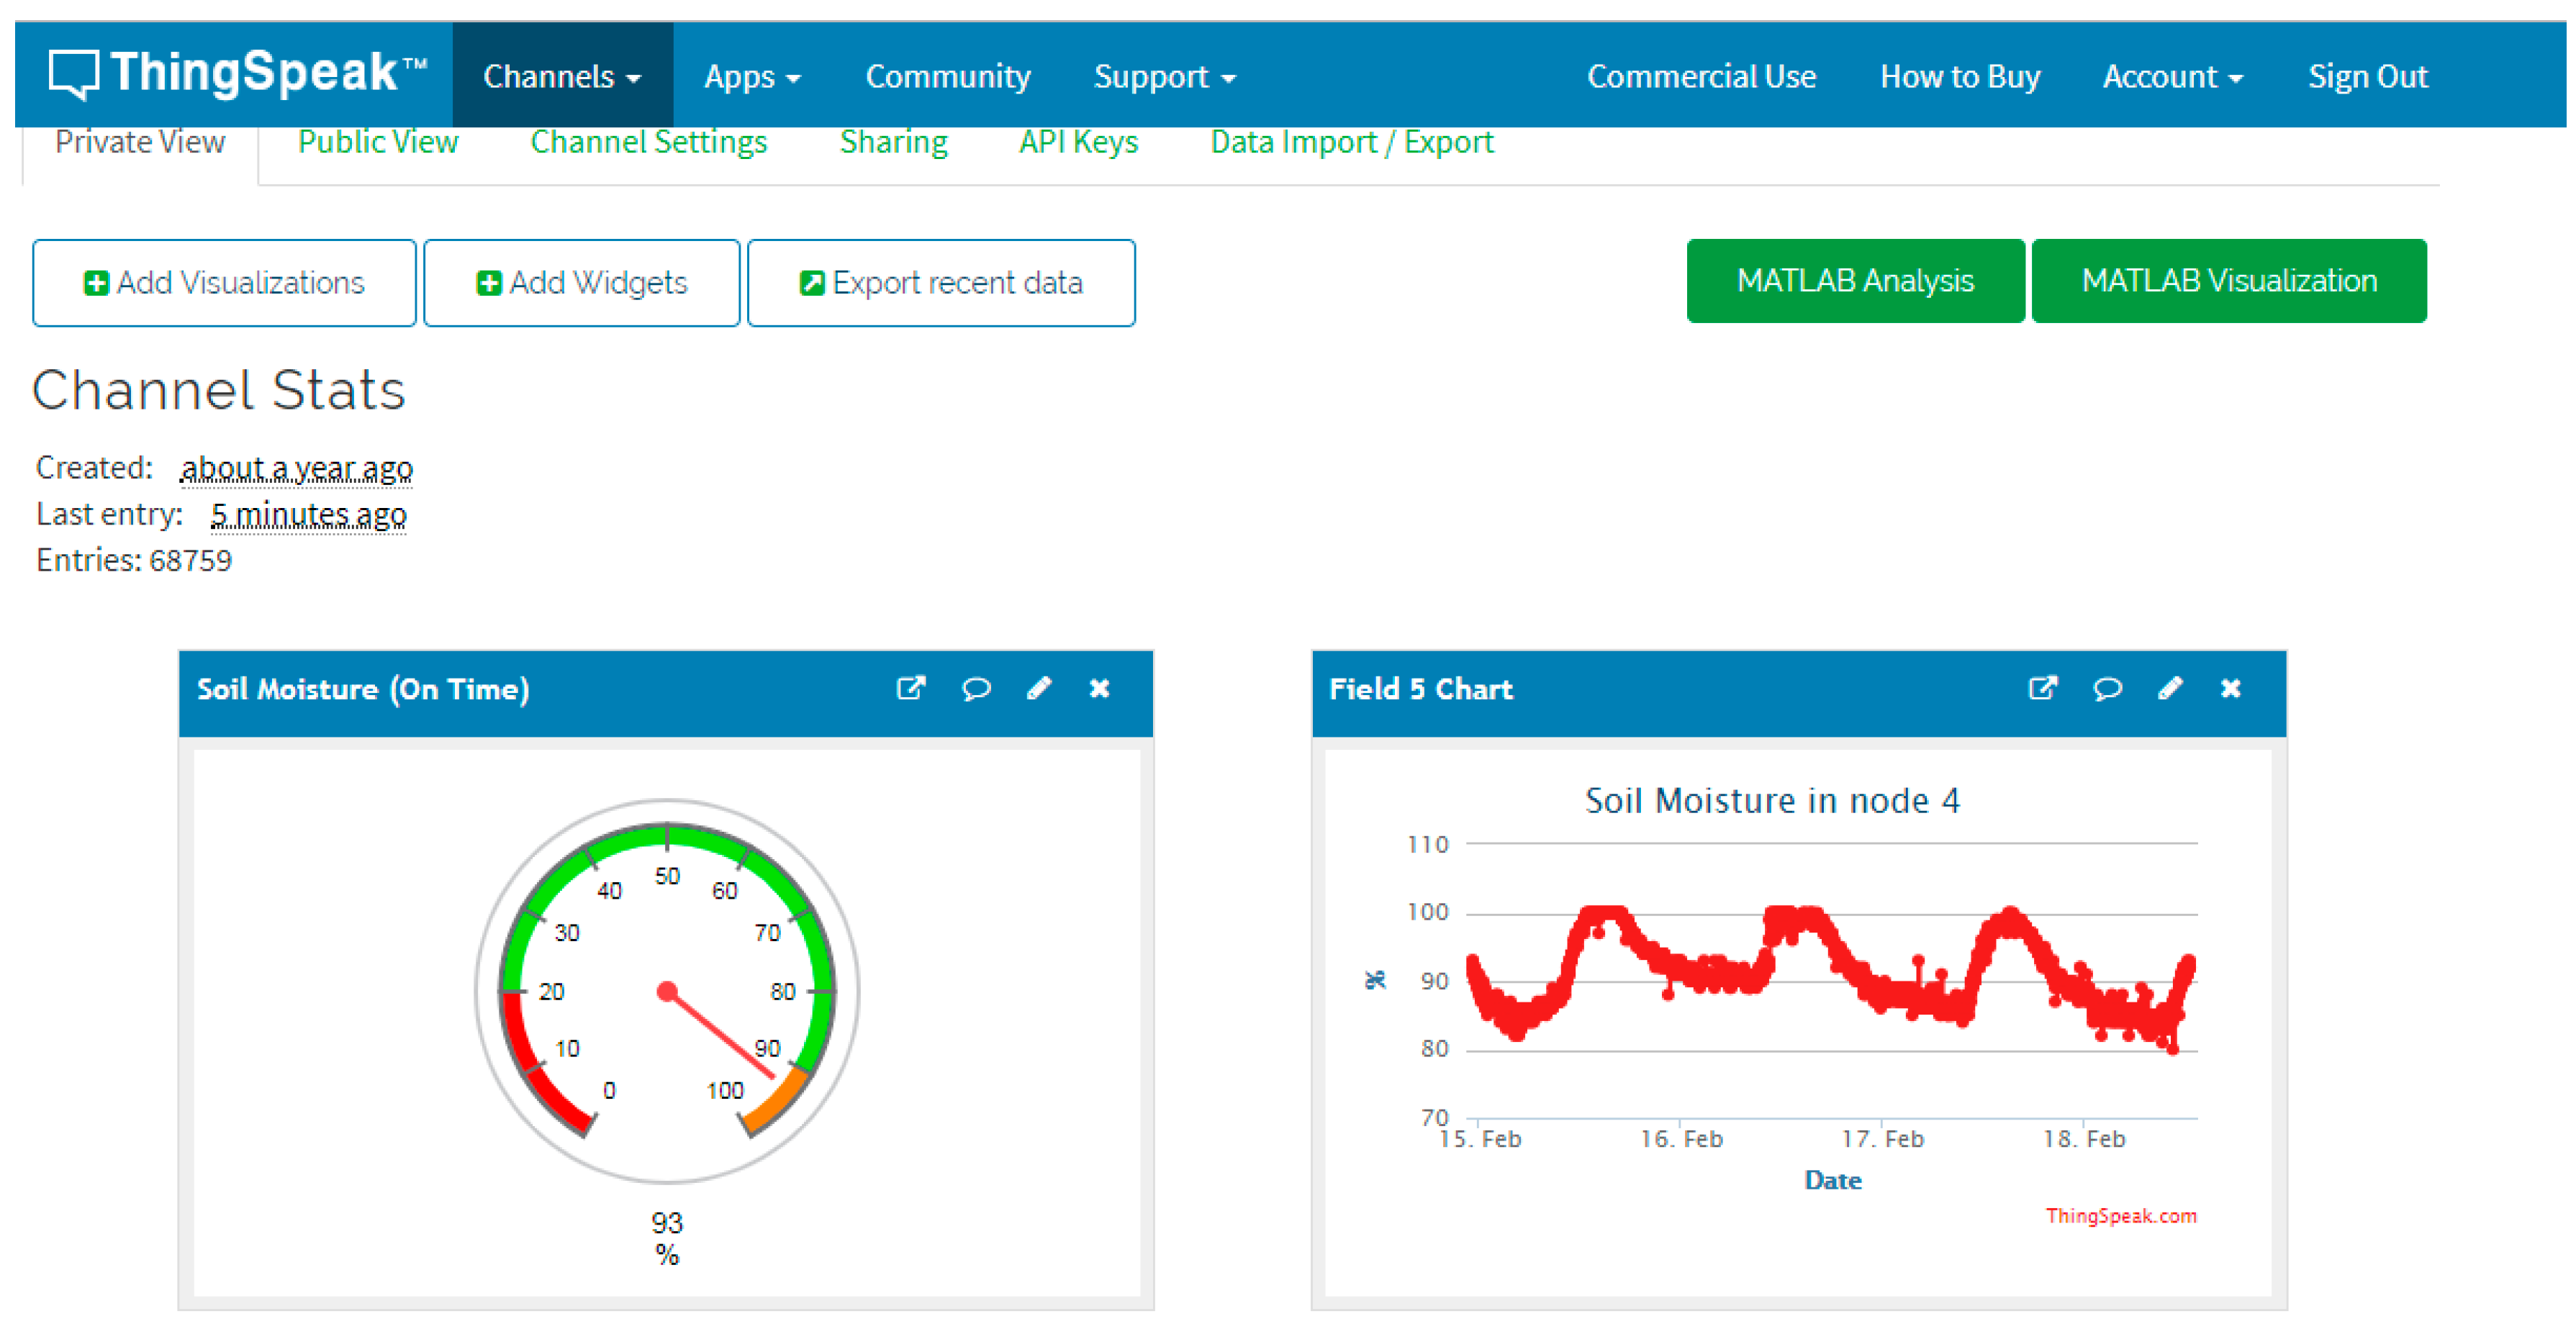This screenshot has width=2576, height=1324.
Task: Delete the Field 5 Chart widget
Action: click(x=2230, y=688)
